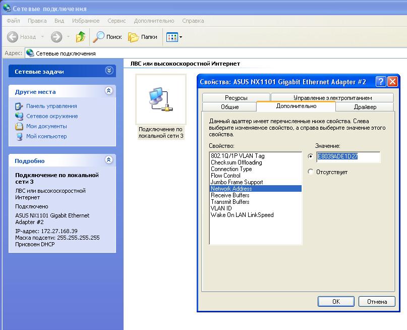The image size is (407, 330).
Task: Open the Forward button history dropdown arrow
Action: (x=68, y=37)
